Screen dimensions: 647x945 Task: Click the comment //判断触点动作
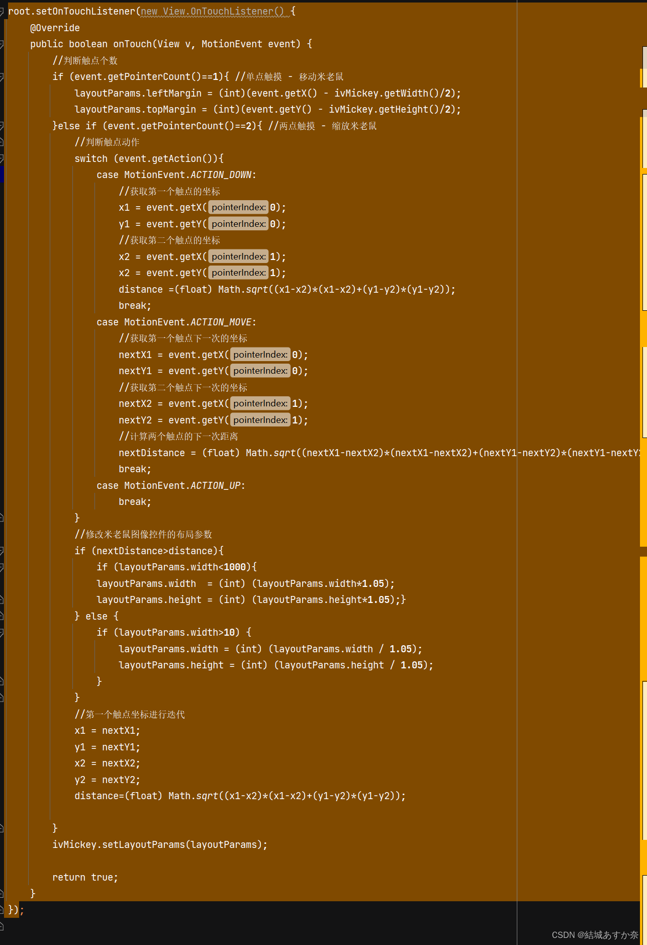point(107,142)
